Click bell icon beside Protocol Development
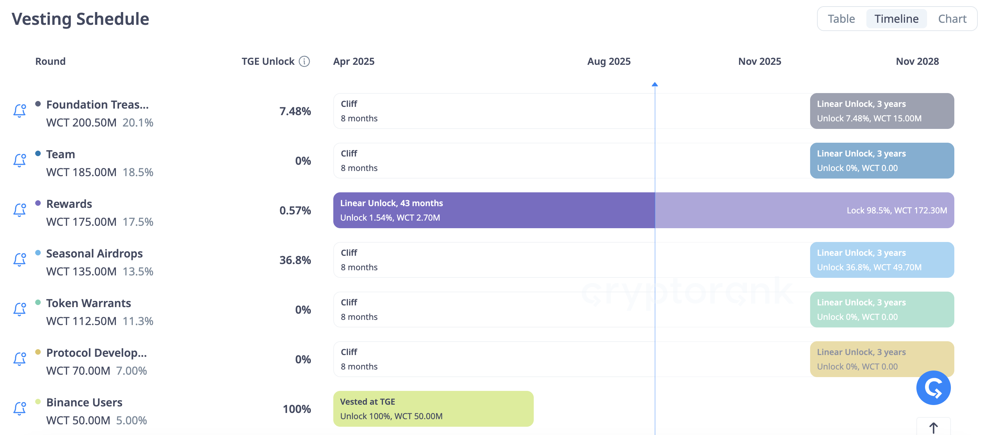Viewport: 984px width, 435px height. click(20, 359)
